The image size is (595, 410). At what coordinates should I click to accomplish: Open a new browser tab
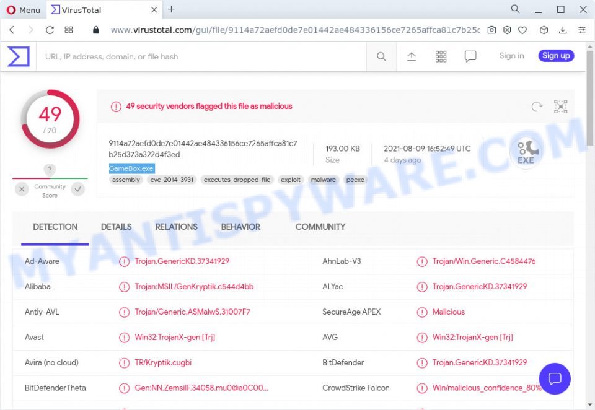click(x=171, y=9)
